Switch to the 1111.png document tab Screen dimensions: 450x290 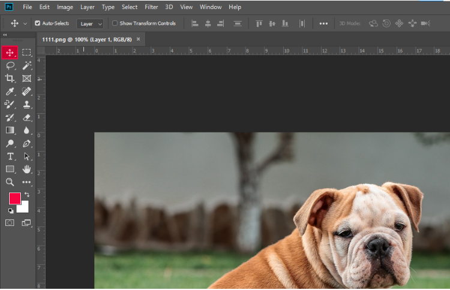click(x=88, y=39)
